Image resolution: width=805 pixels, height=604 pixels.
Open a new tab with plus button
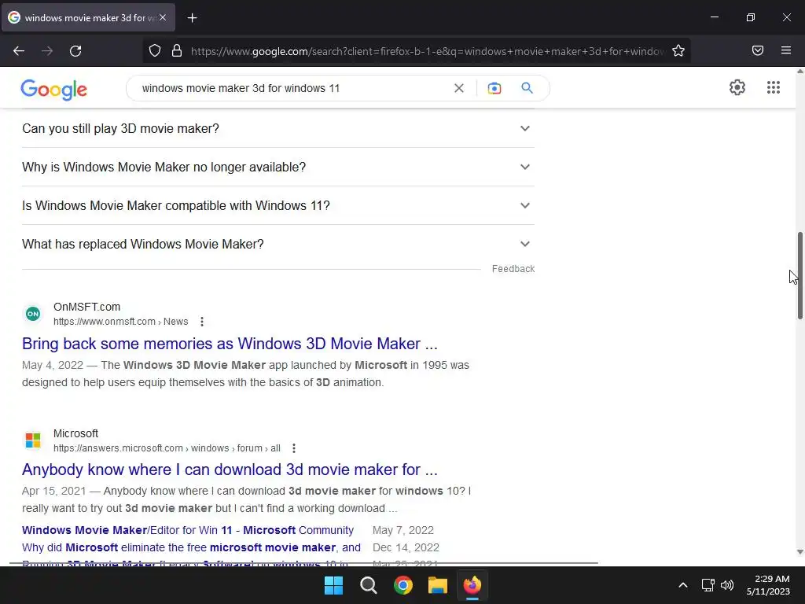tap(192, 18)
